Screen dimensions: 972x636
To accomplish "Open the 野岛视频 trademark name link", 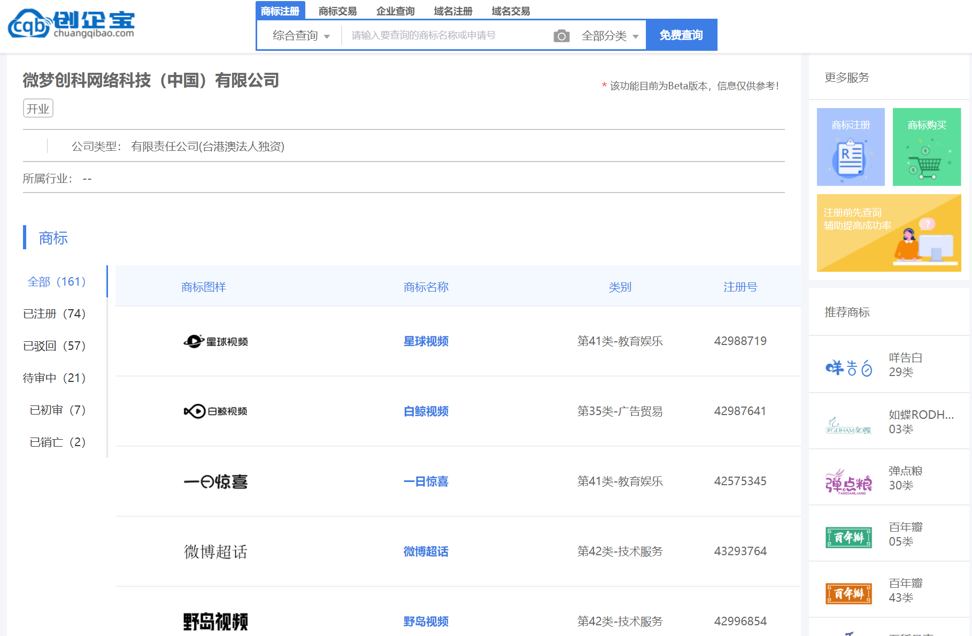I will point(426,622).
